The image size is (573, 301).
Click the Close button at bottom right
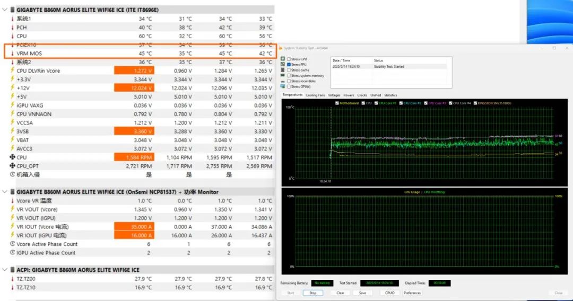click(558, 293)
